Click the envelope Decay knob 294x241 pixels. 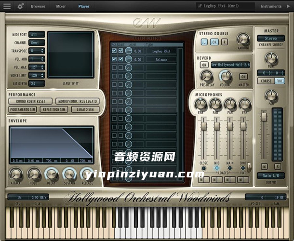pos(52,174)
